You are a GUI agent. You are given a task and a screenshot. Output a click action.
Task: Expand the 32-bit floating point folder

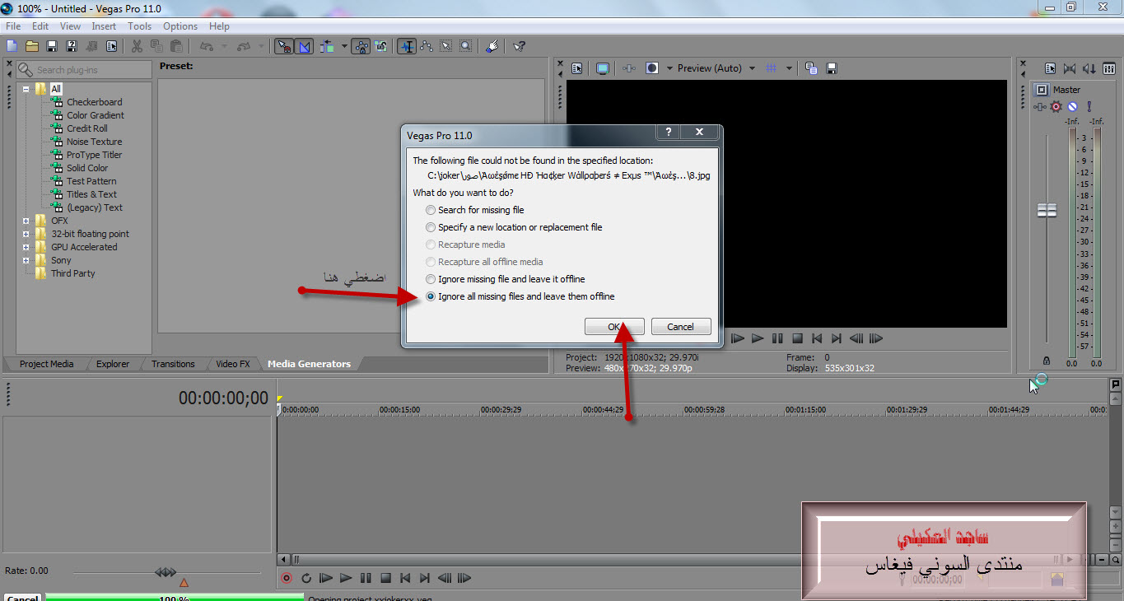[x=26, y=234]
